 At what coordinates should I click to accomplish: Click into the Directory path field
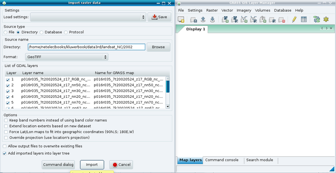86,47
